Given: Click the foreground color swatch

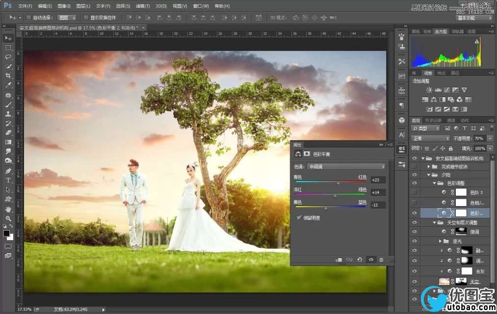Looking at the screenshot, I should (x=6, y=234).
